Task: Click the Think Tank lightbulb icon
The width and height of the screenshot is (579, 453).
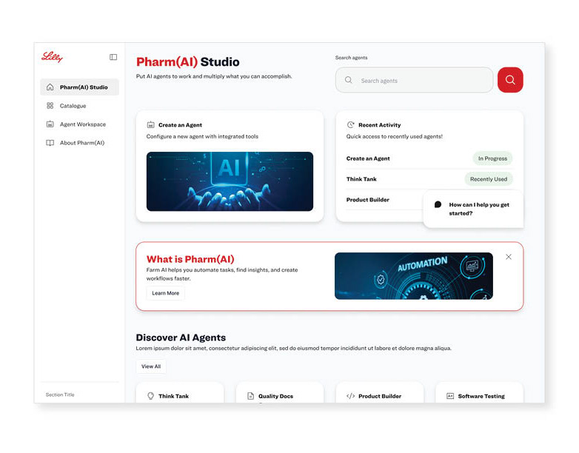Action: point(150,396)
